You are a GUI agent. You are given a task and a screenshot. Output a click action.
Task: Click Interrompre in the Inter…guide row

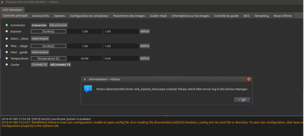click(x=40, y=52)
